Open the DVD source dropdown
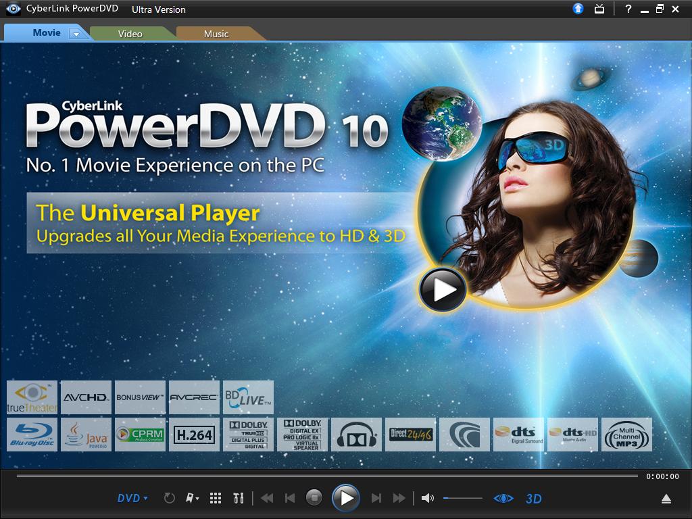The width and height of the screenshot is (692, 519). (x=132, y=498)
